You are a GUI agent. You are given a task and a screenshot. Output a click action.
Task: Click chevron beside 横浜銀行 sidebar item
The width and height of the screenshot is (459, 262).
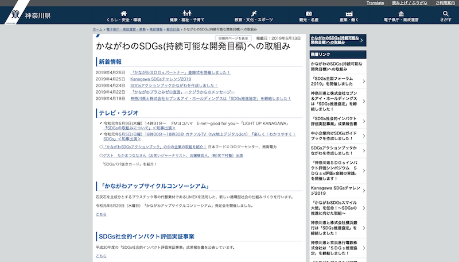(364, 228)
